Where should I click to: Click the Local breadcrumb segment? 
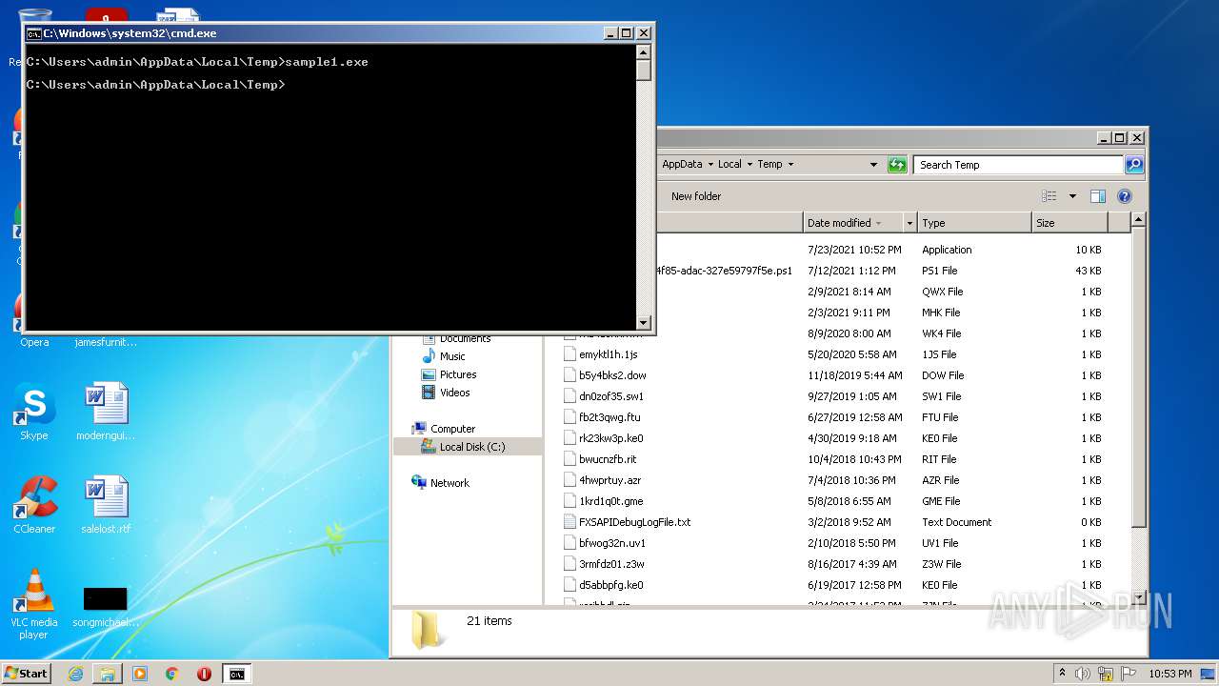pos(729,164)
